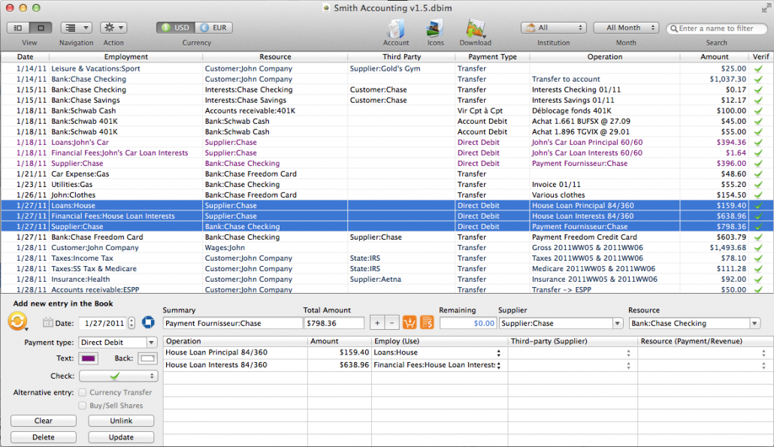
Task: Select USD currency
Action: click(176, 28)
